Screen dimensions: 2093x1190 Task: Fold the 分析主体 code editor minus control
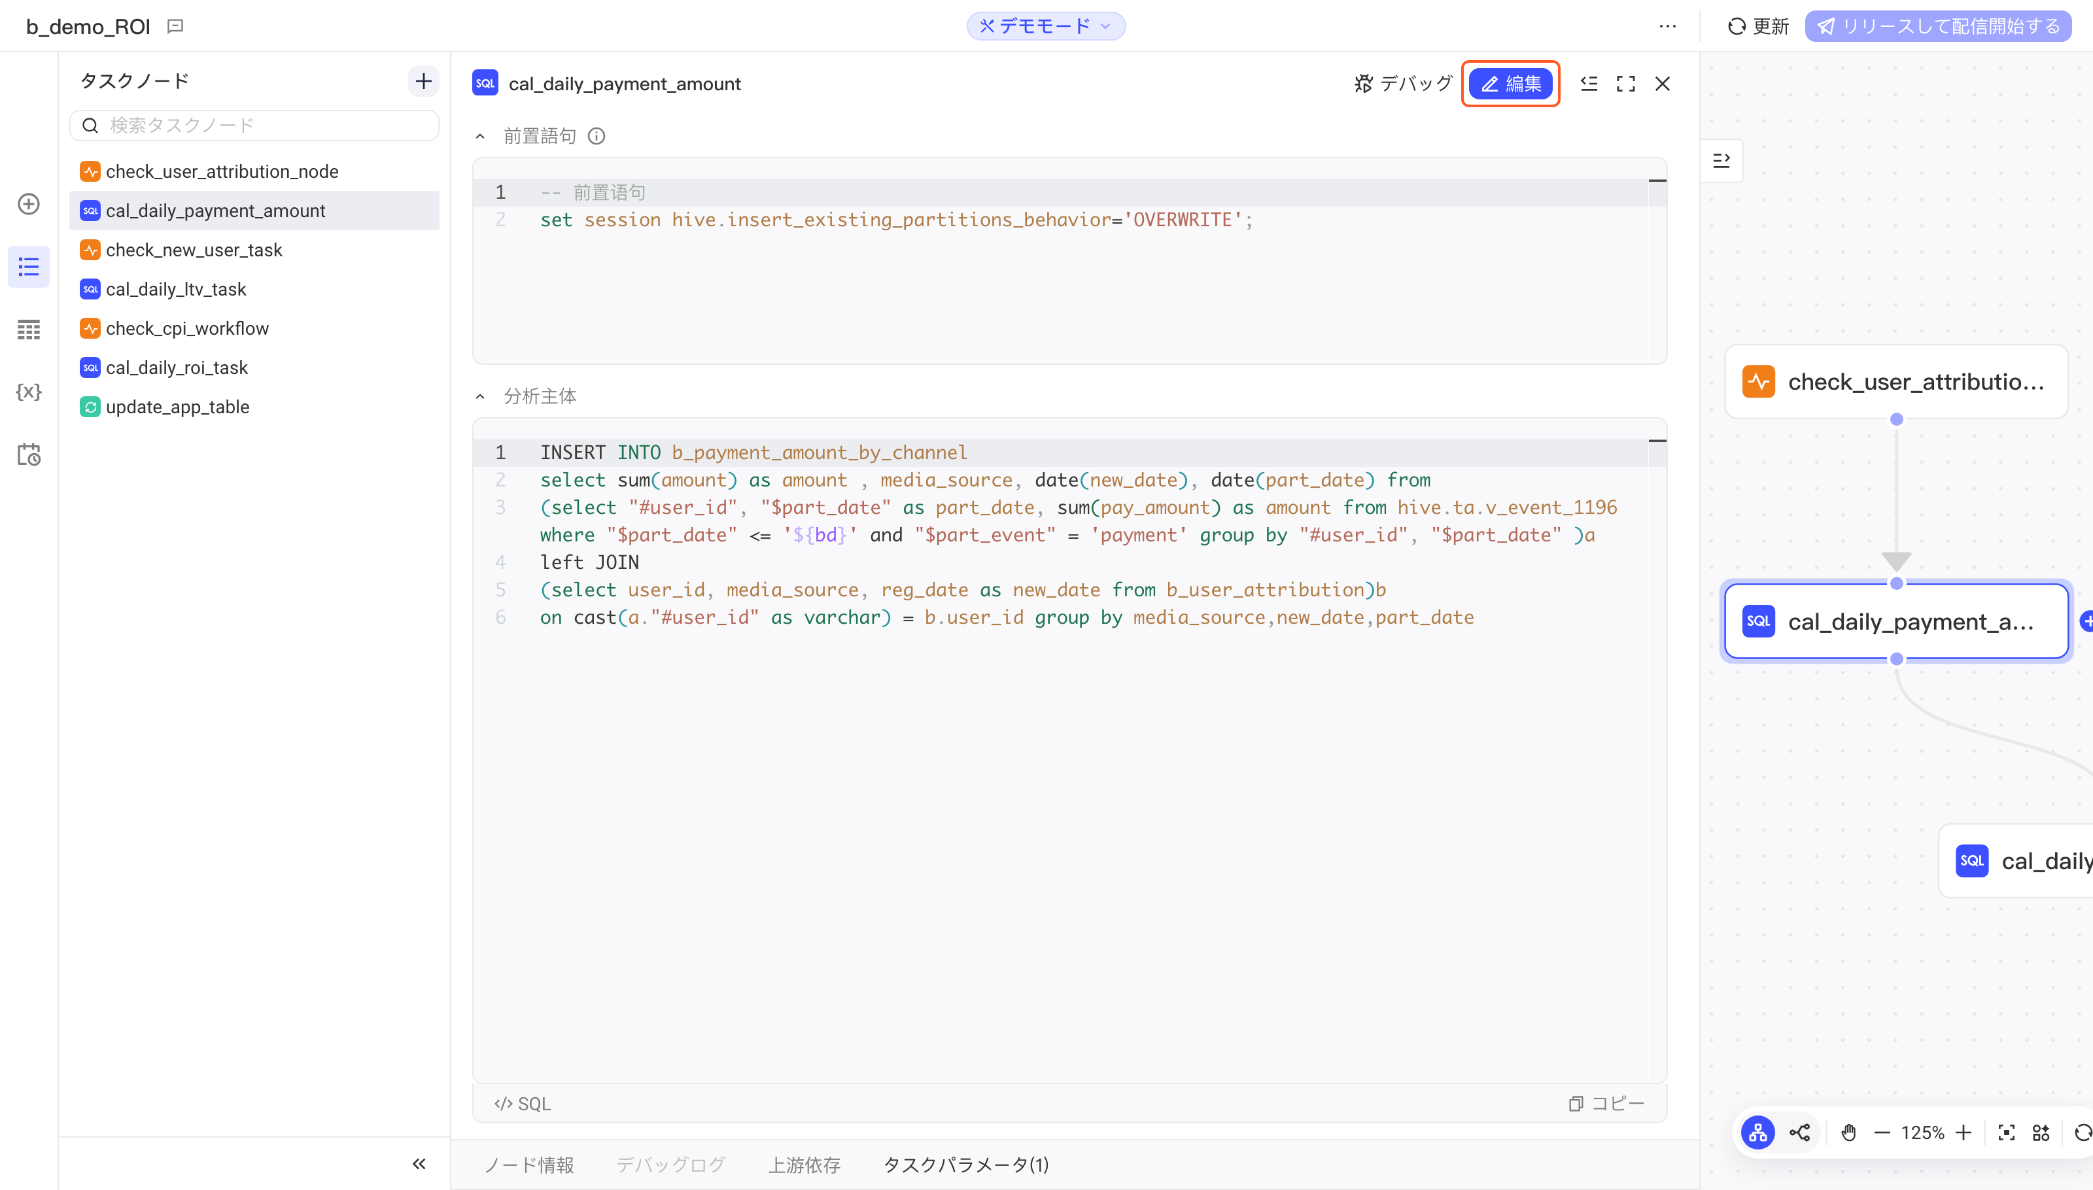(x=1657, y=441)
